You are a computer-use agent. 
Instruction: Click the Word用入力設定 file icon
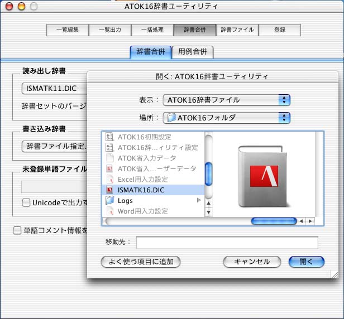click(x=110, y=211)
